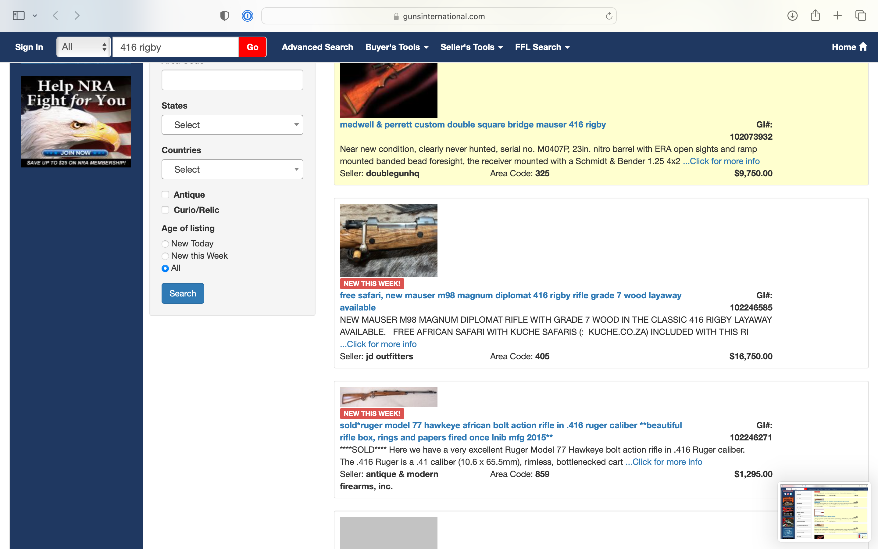Click the gray placeholder listing image

click(x=389, y=533)
